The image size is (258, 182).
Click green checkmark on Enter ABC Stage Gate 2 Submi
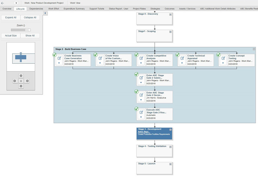pos(136,74)
